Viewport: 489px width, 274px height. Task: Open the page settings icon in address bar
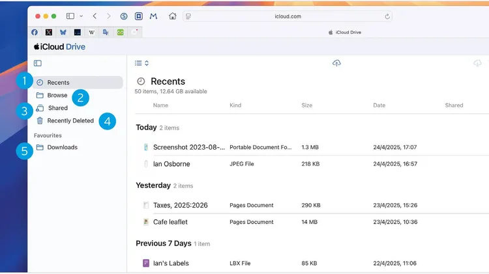pos(188,16)
